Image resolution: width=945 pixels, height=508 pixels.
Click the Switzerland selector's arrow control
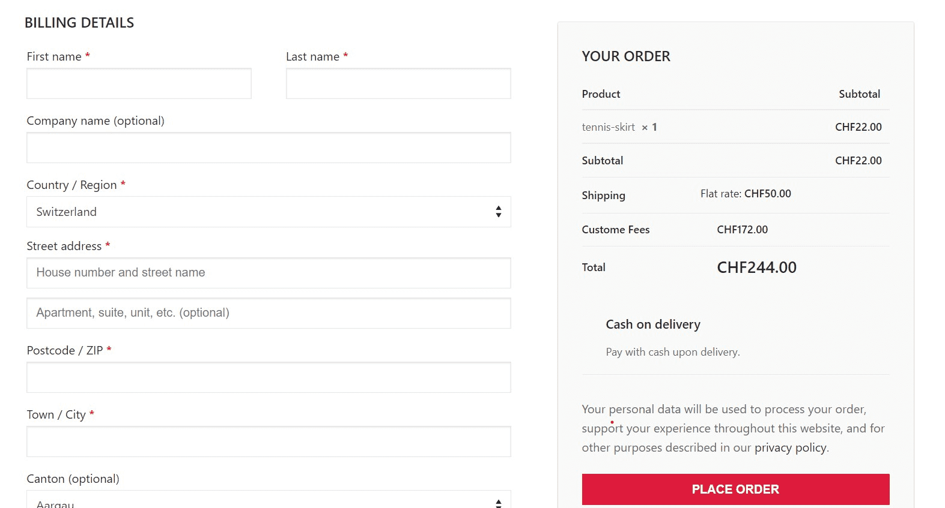[x=499, y=212]
